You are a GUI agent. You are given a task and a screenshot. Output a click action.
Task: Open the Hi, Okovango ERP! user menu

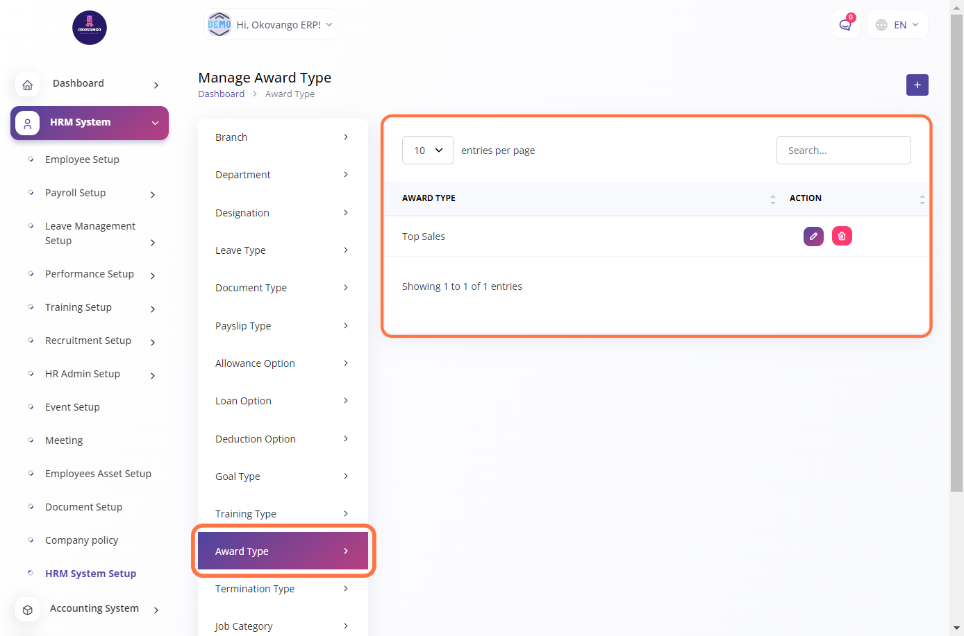click(x=271, y=25)
